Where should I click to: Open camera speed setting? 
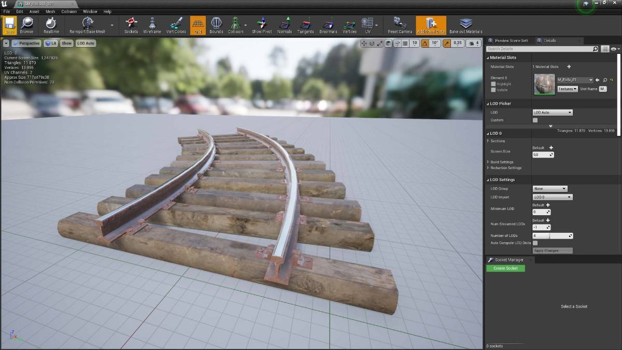click(474, 44)
